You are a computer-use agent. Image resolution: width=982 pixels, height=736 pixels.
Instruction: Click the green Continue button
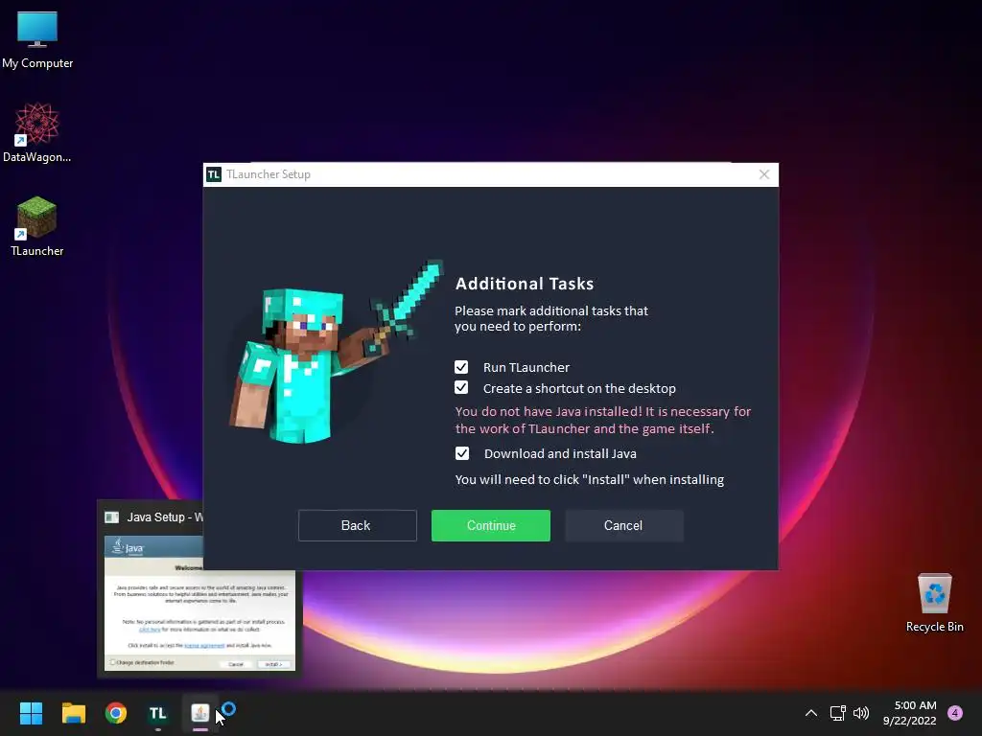point(491,526)
